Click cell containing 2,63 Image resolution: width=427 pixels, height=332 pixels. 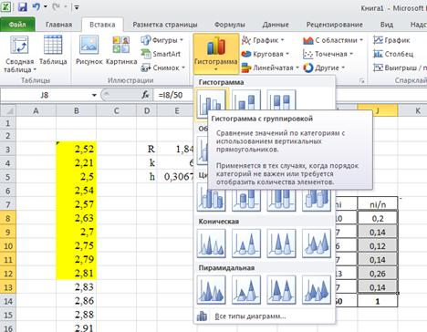pyautogui.click(x=77, y=218)
